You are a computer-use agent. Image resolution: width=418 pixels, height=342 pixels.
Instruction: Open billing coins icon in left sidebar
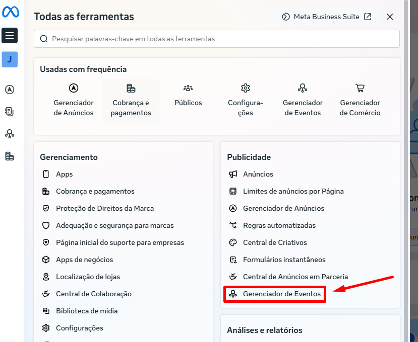click(10, 156)
